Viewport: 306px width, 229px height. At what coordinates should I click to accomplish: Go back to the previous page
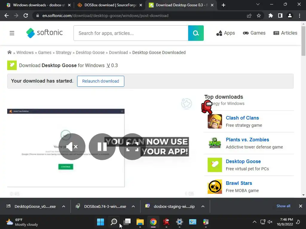[x=7, y=16]
